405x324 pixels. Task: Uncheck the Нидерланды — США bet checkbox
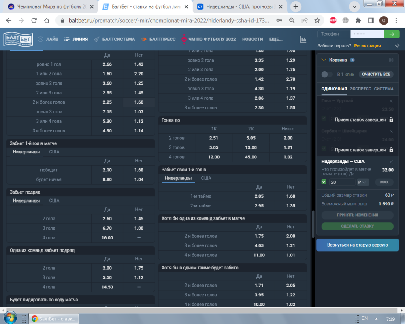(x=324, y=182)
